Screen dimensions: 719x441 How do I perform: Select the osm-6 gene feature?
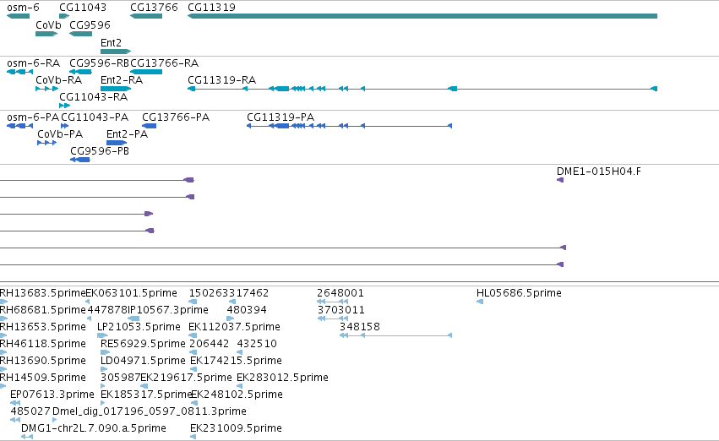click(x=19, y=16)
